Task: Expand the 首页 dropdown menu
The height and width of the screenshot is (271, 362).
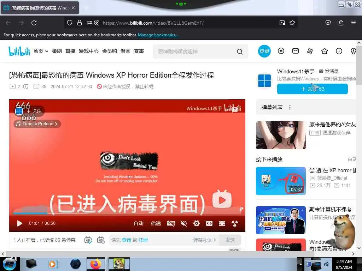Action: click(x=41, y=51)
